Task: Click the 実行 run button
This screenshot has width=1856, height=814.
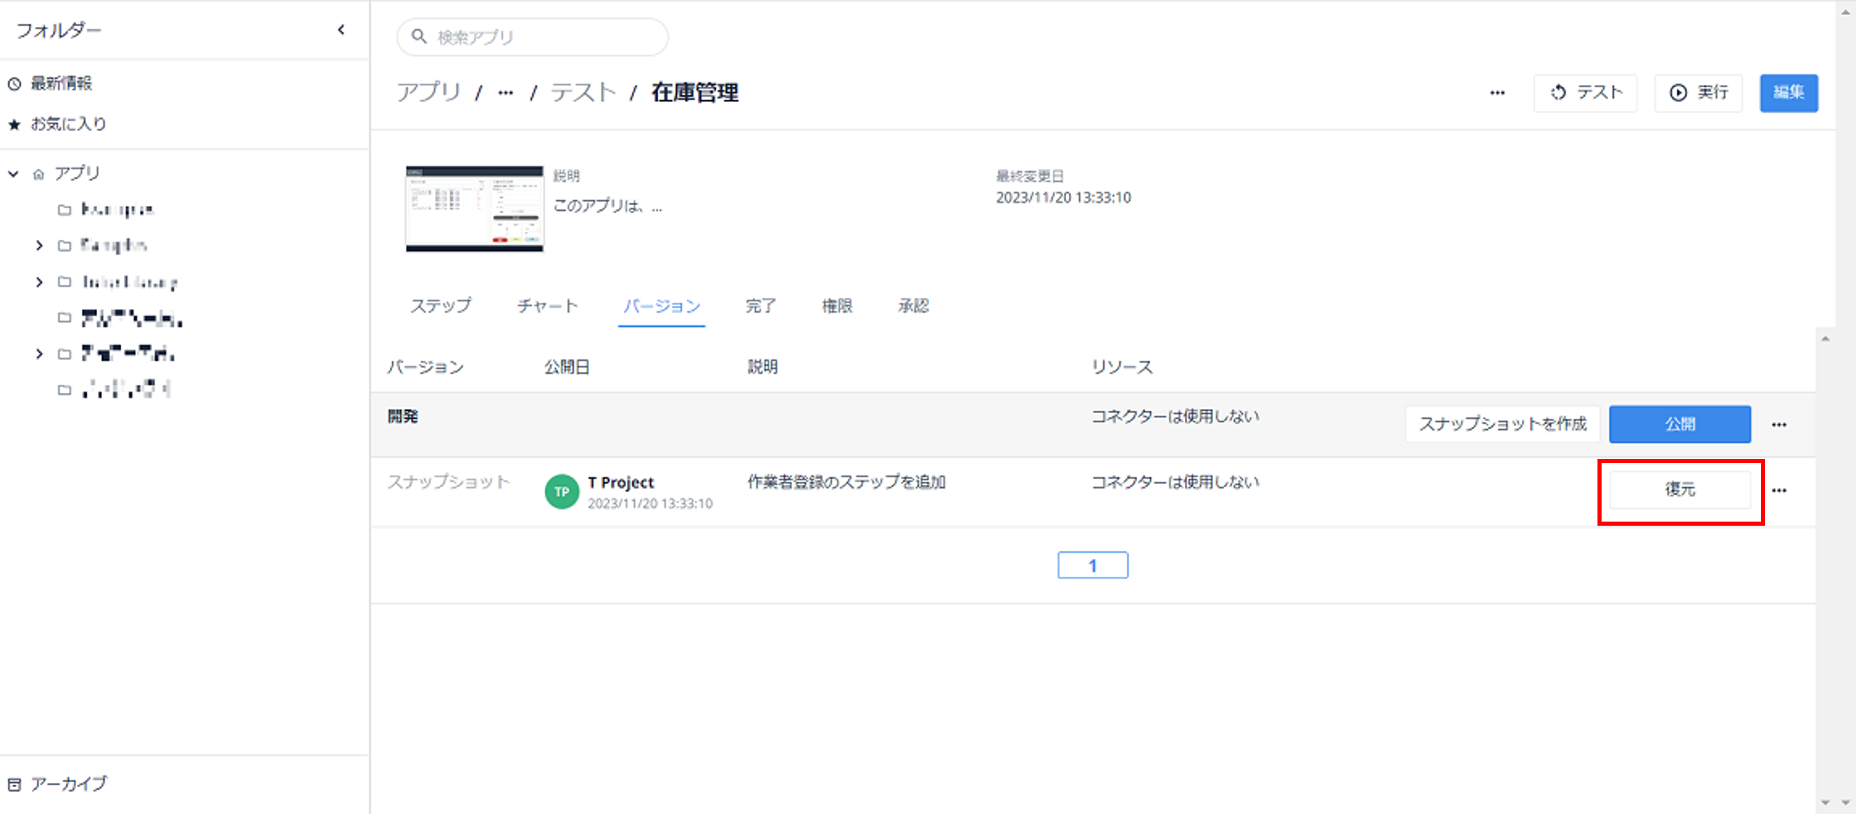Action: coord(1698,93)
